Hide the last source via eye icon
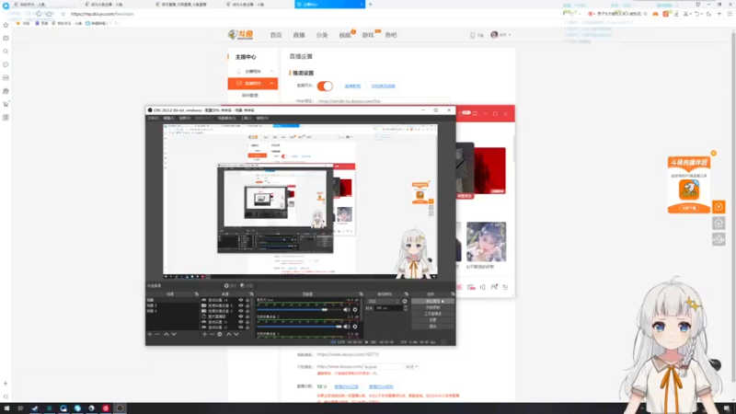This screenshot has width=736, height=414. pyautogui.click(x=241, y=328)
